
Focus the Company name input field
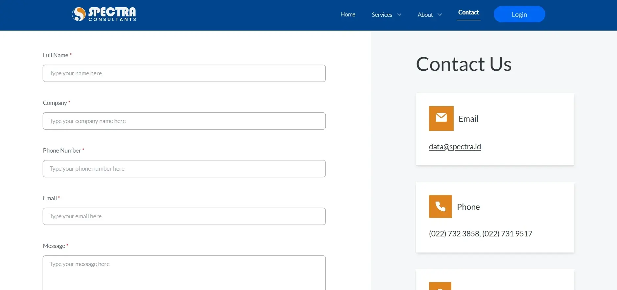[184, 121]
